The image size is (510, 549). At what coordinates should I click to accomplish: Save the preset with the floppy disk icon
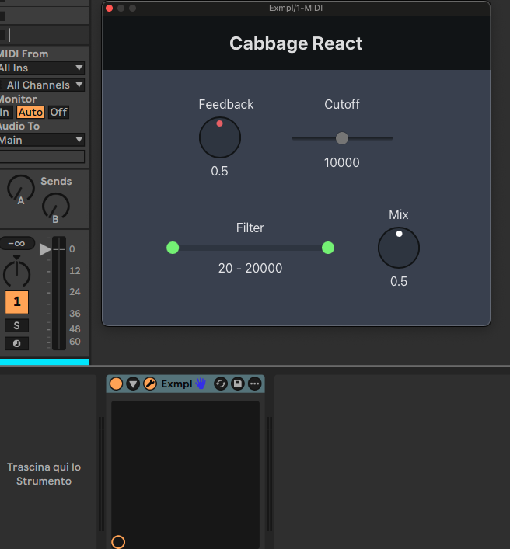(238, 384)
